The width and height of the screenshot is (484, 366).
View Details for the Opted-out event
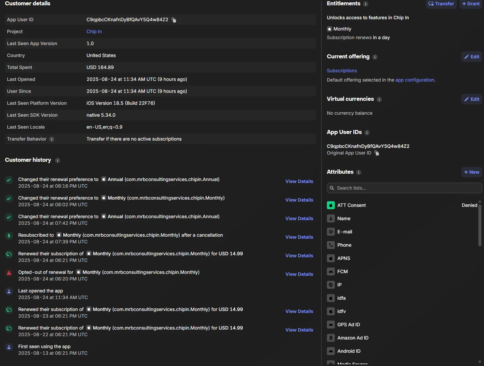pos(299,274)
